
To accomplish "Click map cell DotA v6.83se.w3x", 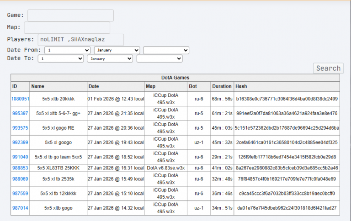I will pyautogui.click(x=165, y=168).
